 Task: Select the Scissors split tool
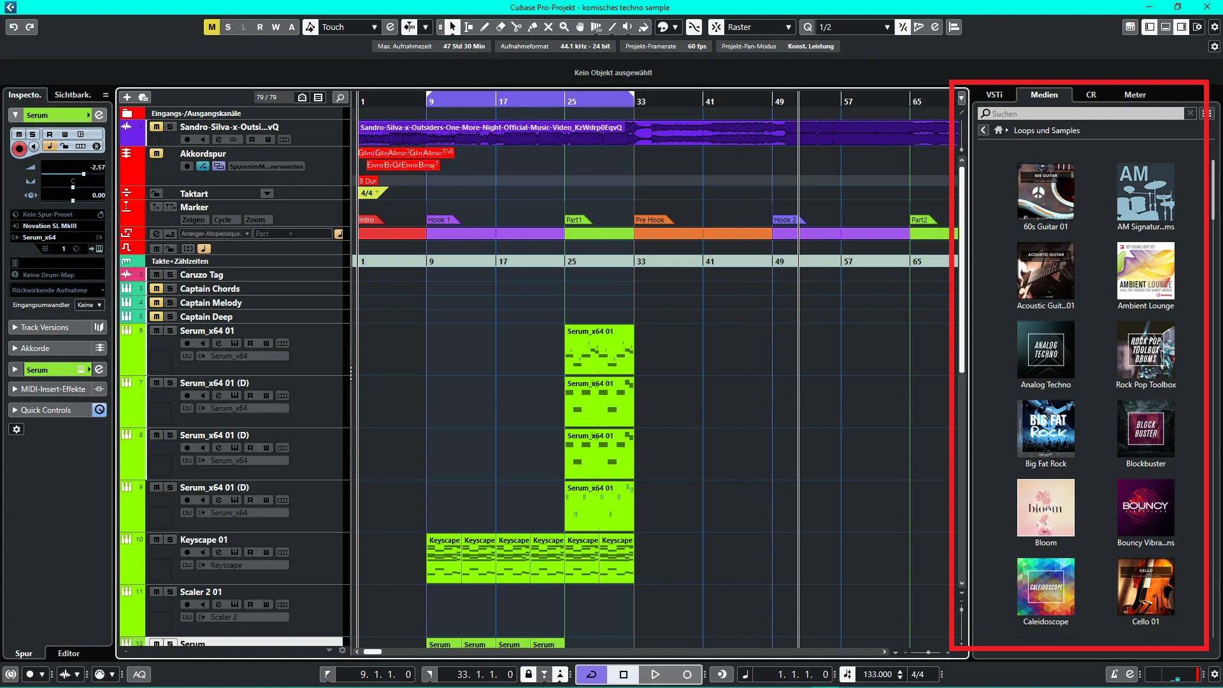click(517, 27)
